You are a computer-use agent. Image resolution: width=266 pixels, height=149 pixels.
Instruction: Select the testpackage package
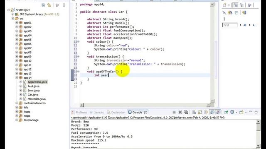pyautogui.click(x=31, y=120)
